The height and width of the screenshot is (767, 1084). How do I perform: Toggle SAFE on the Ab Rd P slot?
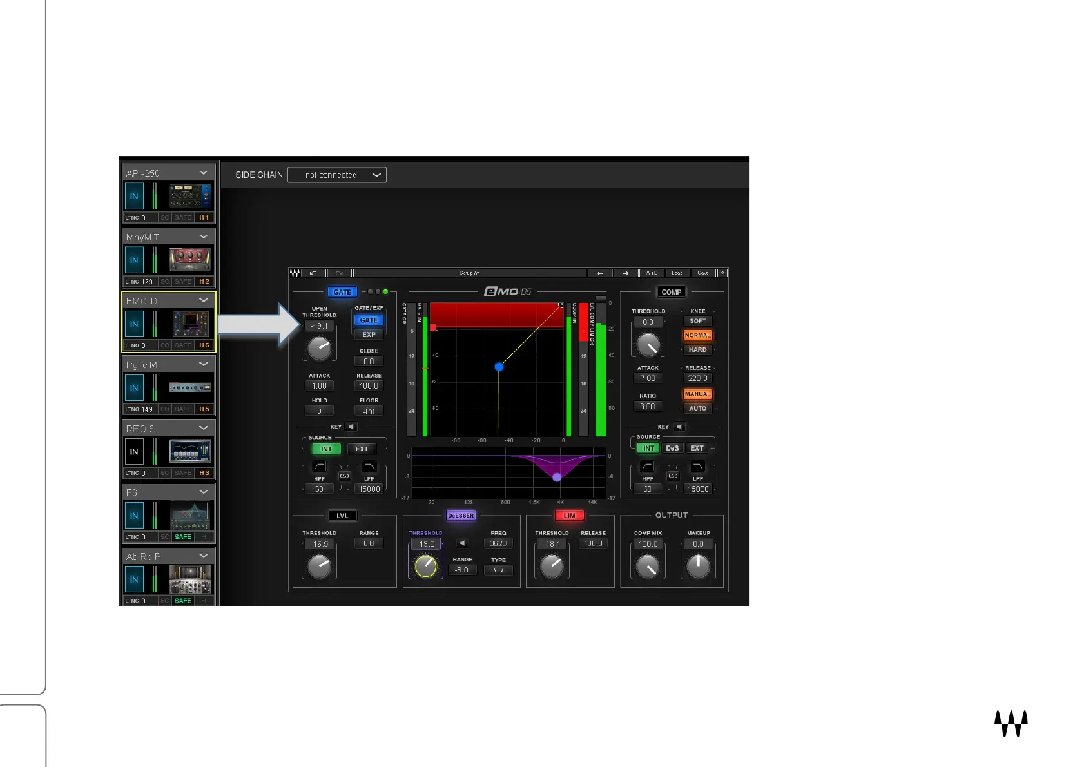(x=183, y=601)
